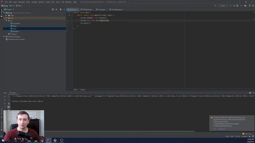Select the Main tab in Run panel
This screenshot has height=143, width=255.
click(14, 93)
